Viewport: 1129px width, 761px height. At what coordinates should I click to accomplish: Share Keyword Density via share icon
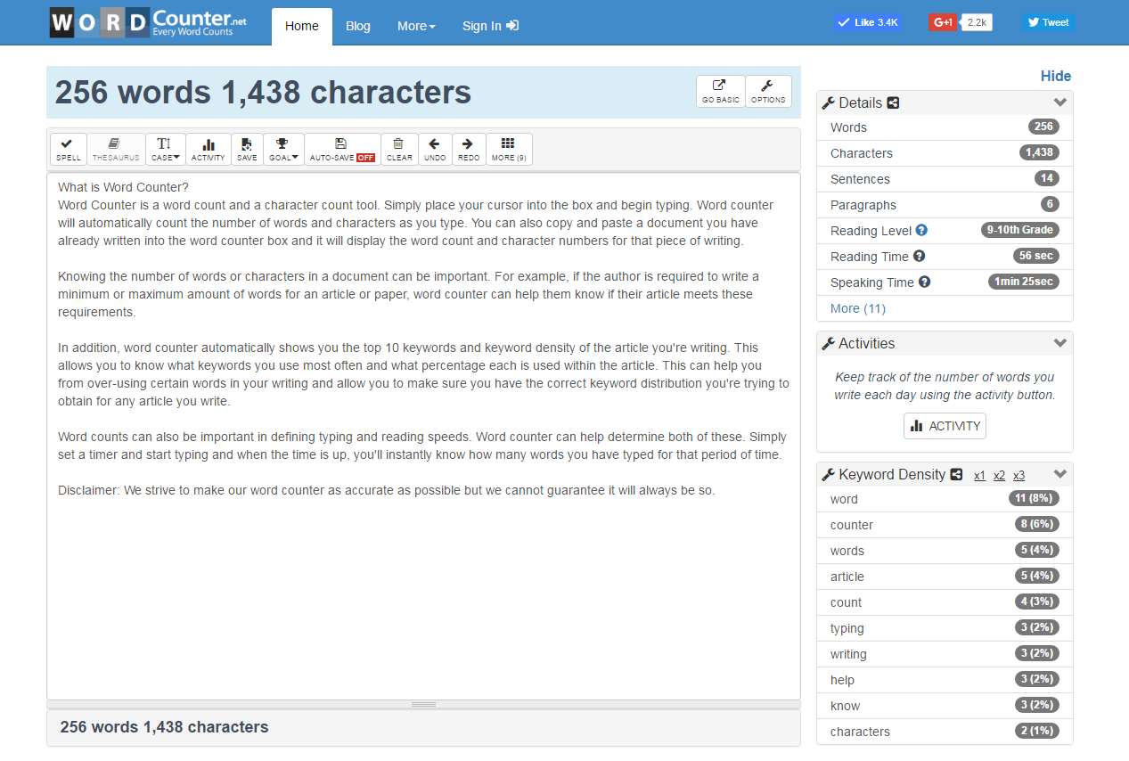[956, 475]
